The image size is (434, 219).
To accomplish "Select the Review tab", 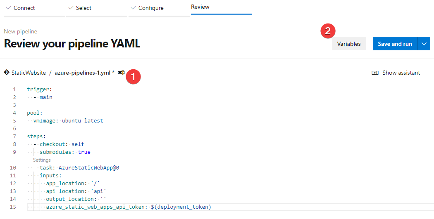I will (x=200, y=7).
